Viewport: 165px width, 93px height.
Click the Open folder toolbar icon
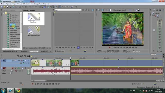pyautogui.click(x=5, y=7)
